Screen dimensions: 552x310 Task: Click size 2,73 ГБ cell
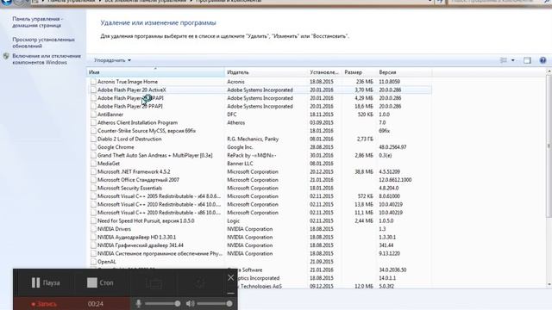click(x=364, y=139)
